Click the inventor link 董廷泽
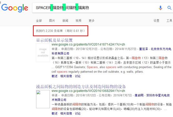173x117 pixels. [x=143, y=49]
